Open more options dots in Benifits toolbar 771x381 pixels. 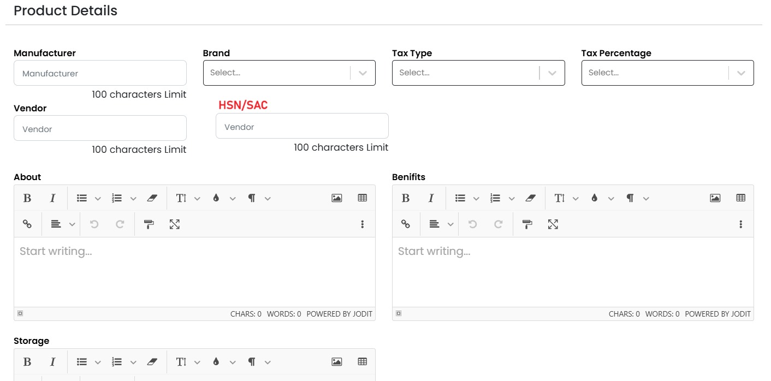[x=740, y=224]
